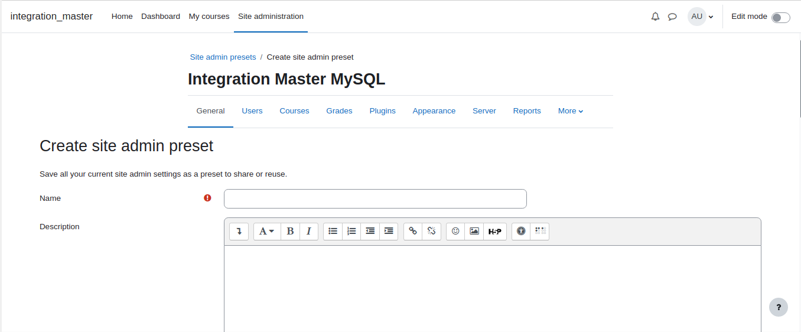Open the help question mark button

coord(779,307)
